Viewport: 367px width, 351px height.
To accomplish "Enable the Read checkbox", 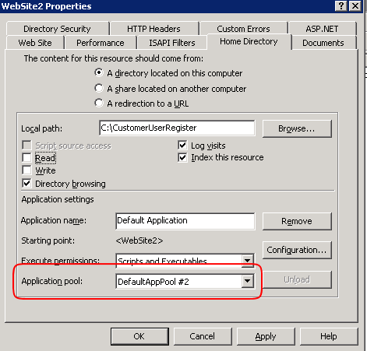I will (x=26, y=158).
